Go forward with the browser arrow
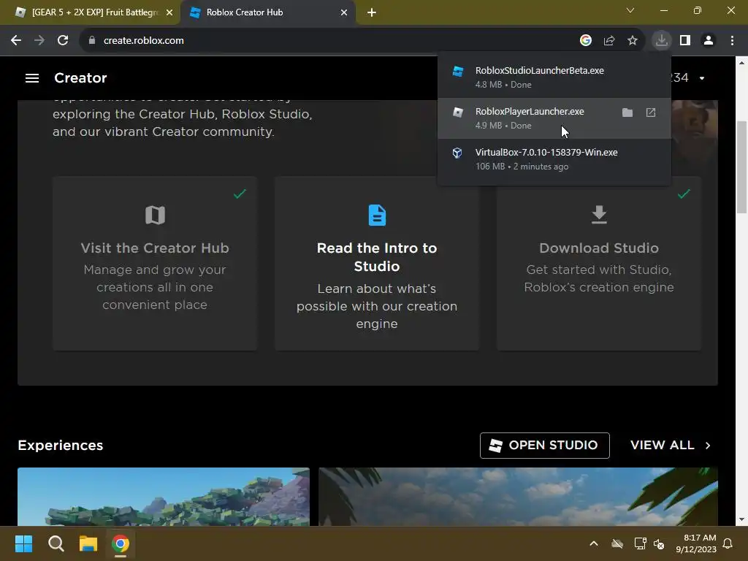 [39, 41]
